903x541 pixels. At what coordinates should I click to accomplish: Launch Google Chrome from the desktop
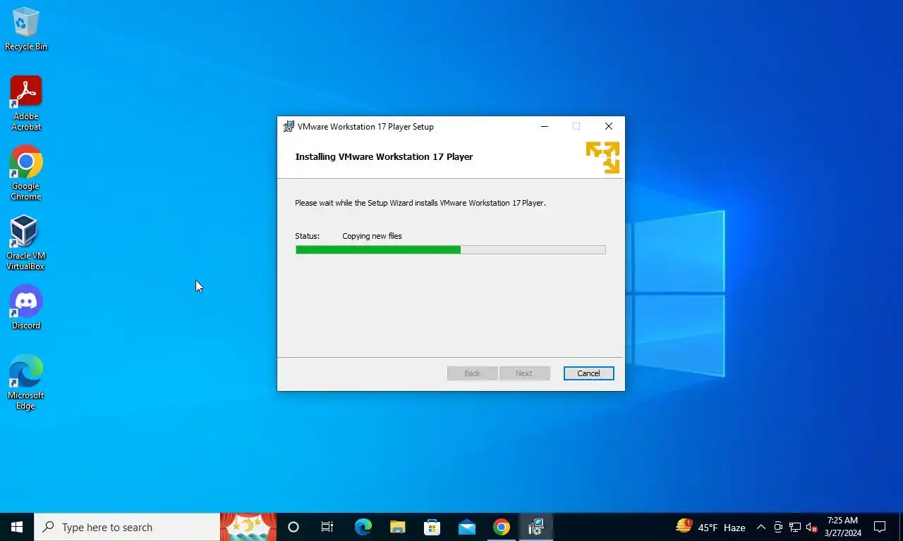pos(25,173)
